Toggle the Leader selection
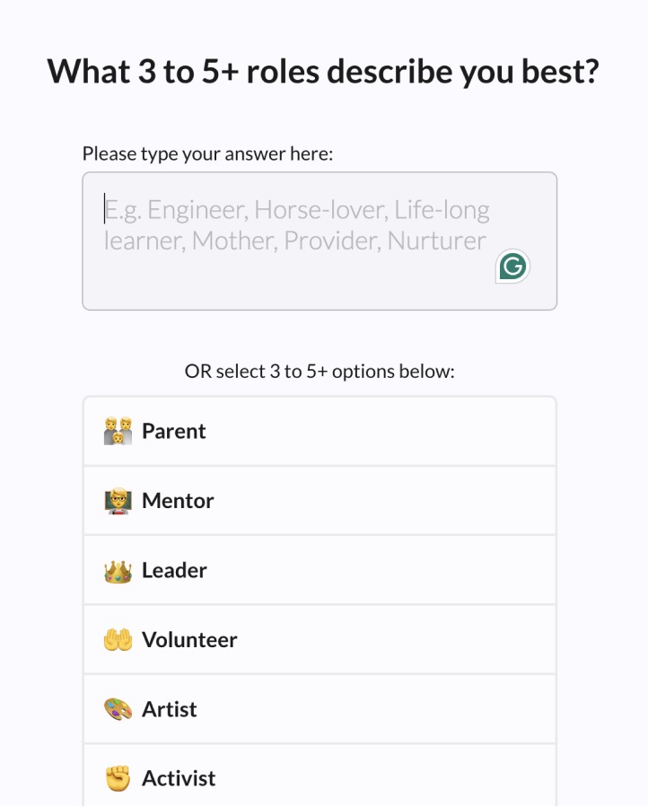 pos(320,569)
